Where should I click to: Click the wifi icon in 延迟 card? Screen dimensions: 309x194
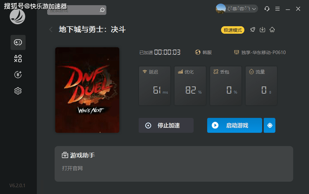pos(145,72)
